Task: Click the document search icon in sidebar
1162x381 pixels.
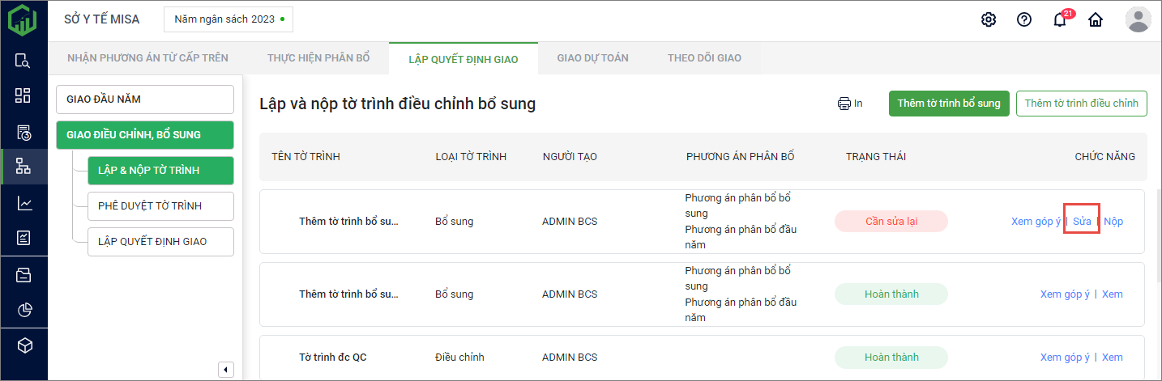Action: coord(23,61)
